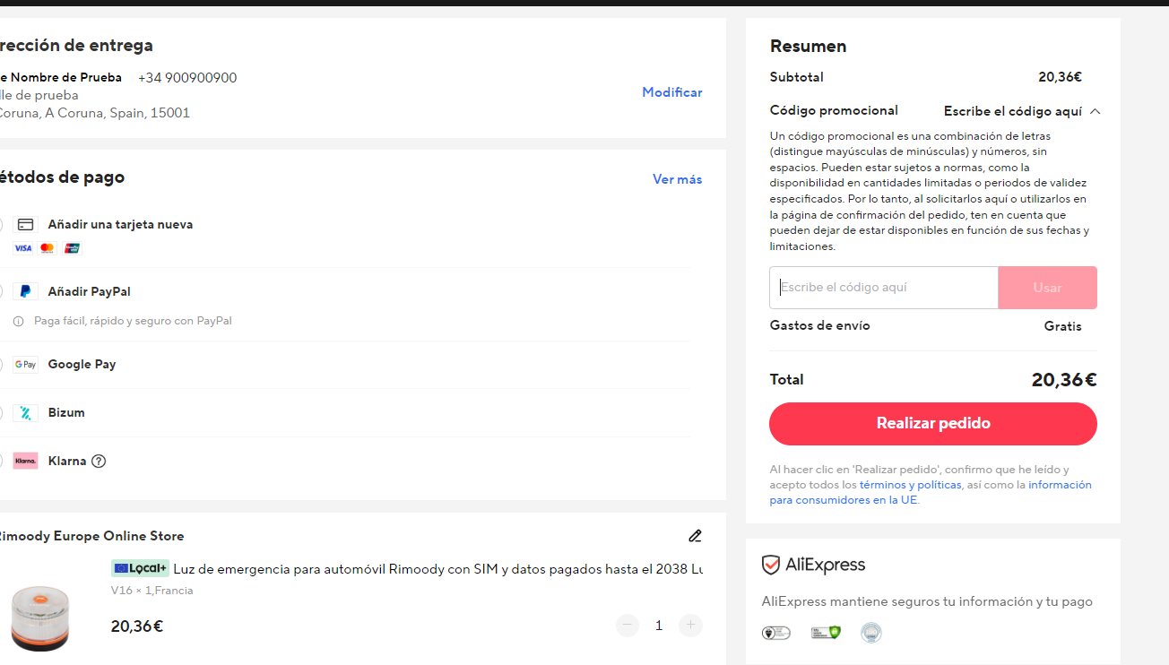Viewport: 1169px width, 665px height.
Task: Click the pink Klarna logo
Action: 26,462
